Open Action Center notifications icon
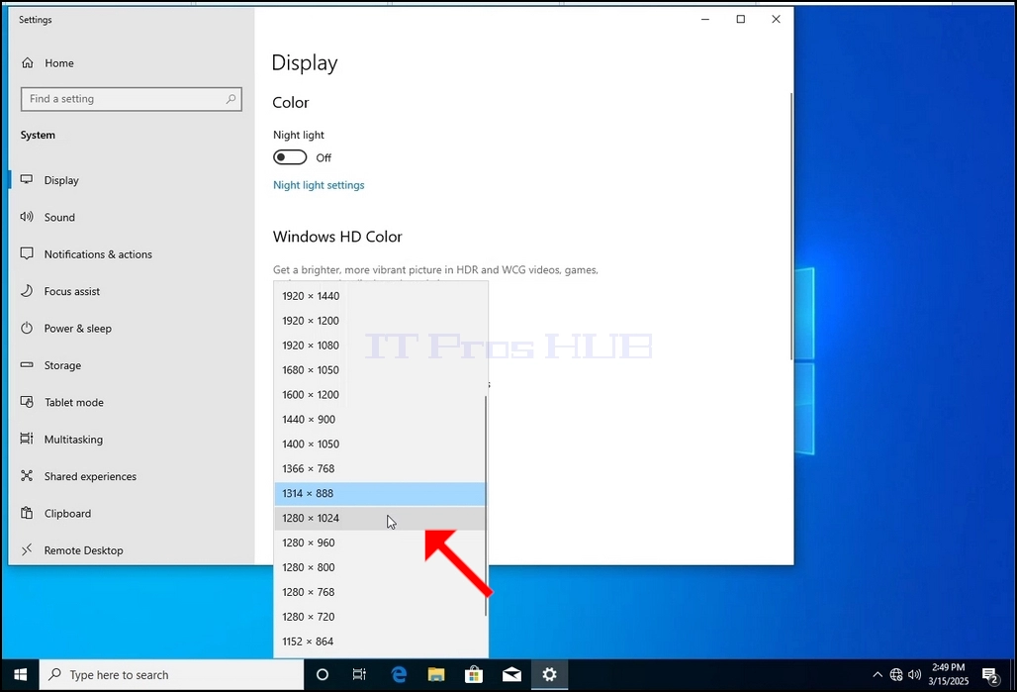The width and height of the screenshot is (1017, 692). coord(990,676)
